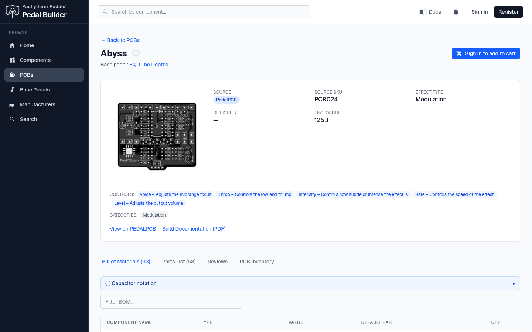Click the Level control chip
The height and width of the screenshot is (332, 532).
click(149, 203)
